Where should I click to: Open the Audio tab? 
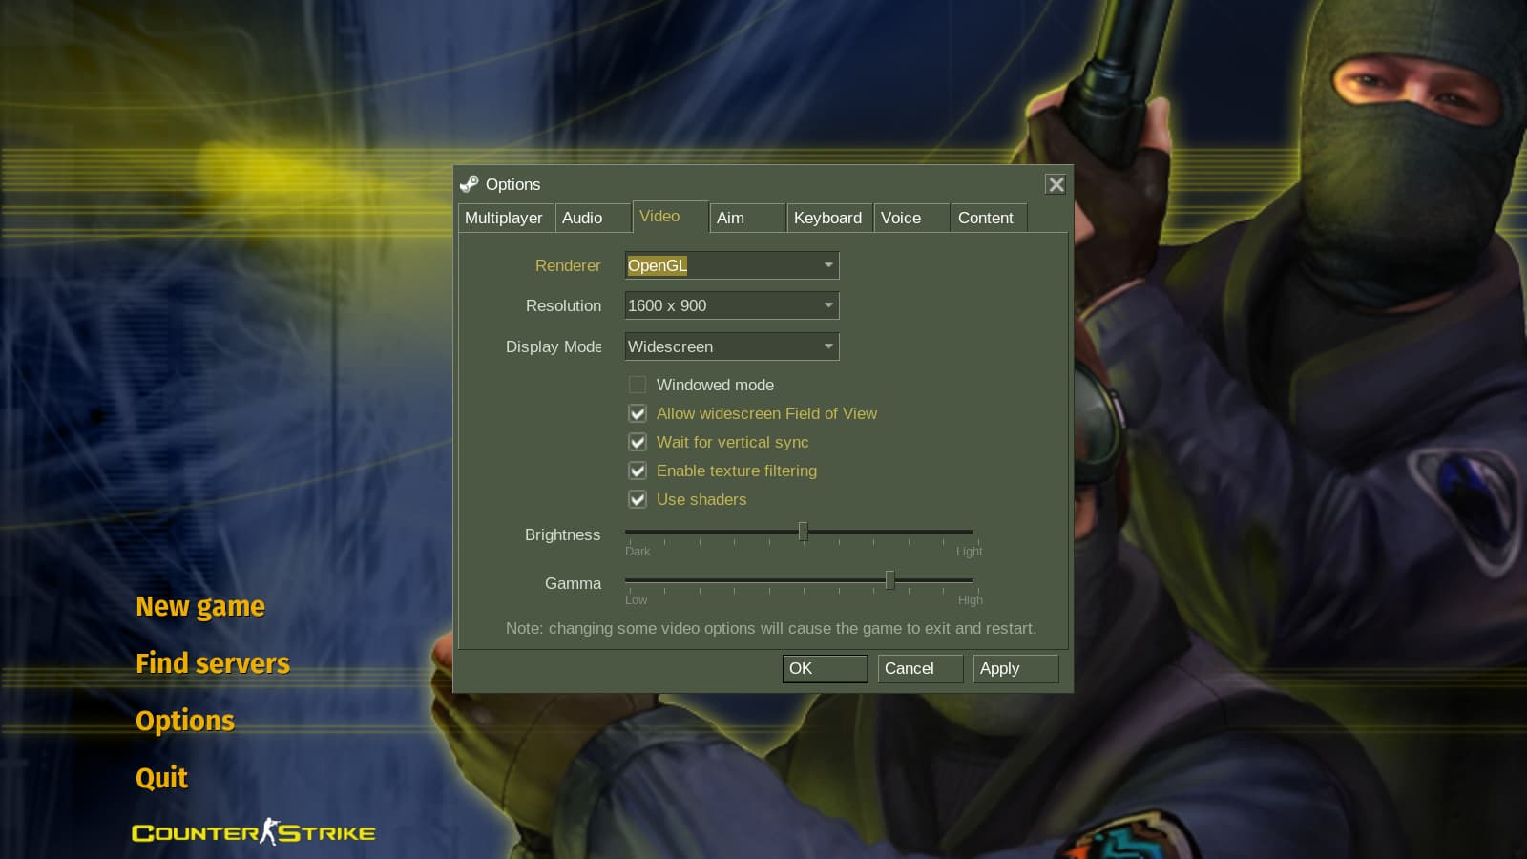[592, 218]
